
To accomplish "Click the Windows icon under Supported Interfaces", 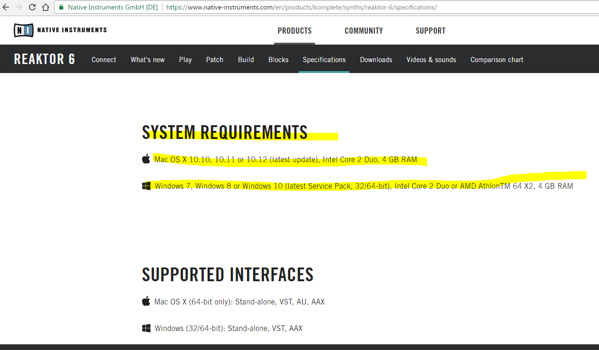I will click(146, 328).
